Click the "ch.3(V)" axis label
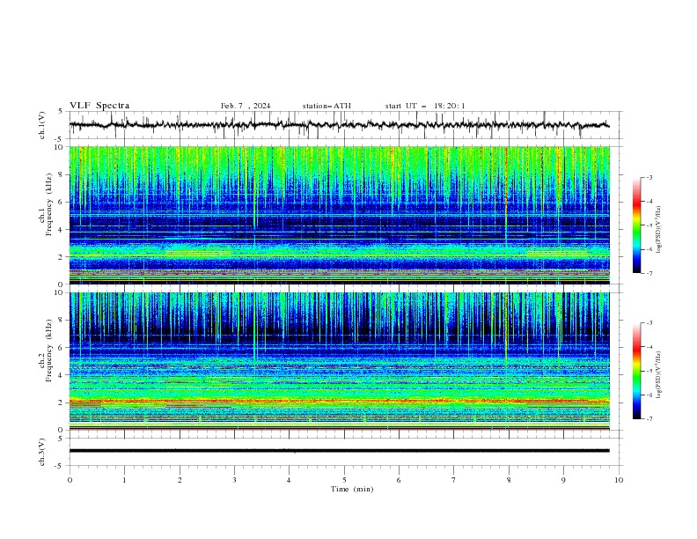This screenshot has height=539, width=697. tap(42, 452)
